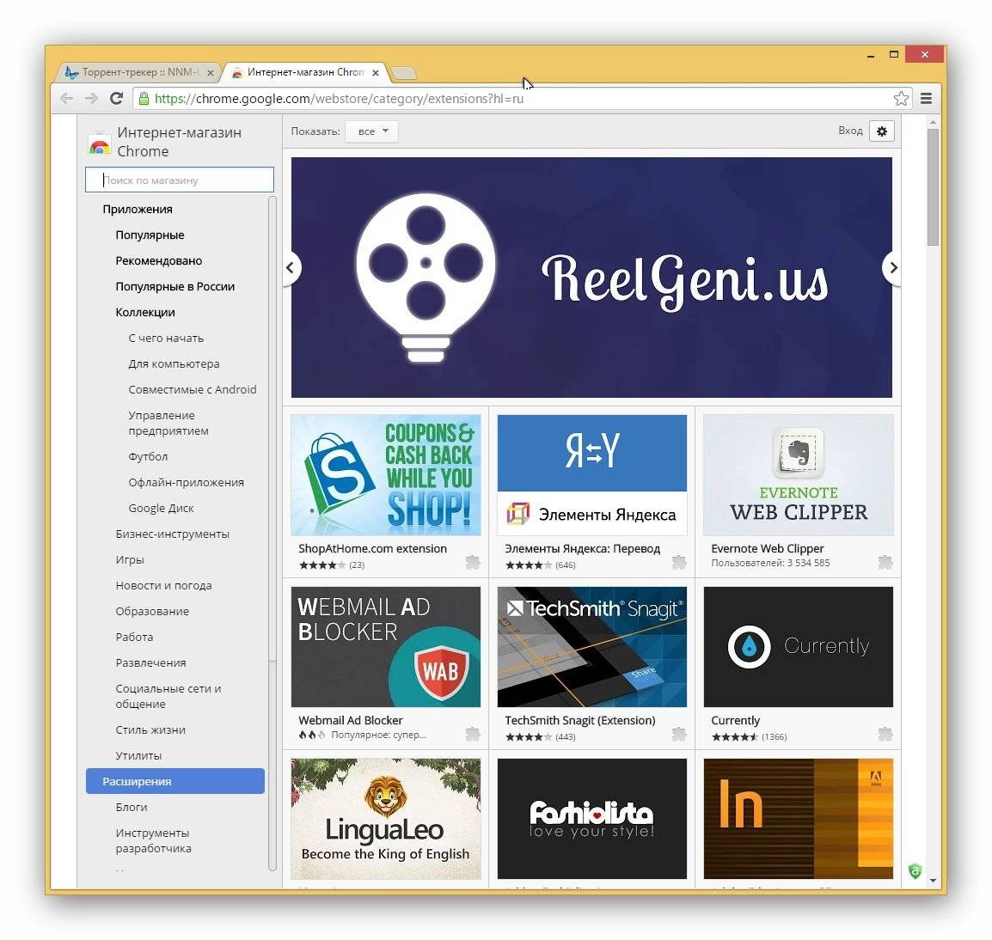Viewport: 992px width, 940px height.
Task: Open the Для компьютера collection
Action: coord(174,363)
